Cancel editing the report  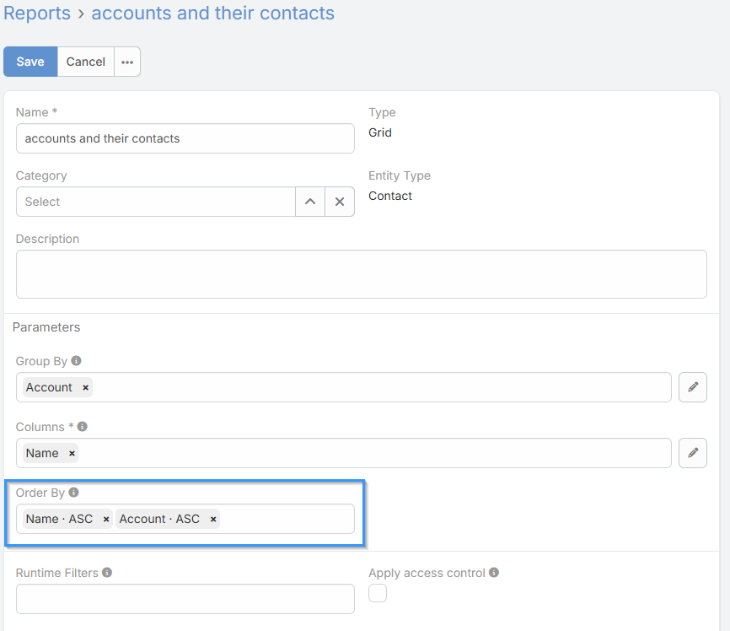click(x=86, y=62)
